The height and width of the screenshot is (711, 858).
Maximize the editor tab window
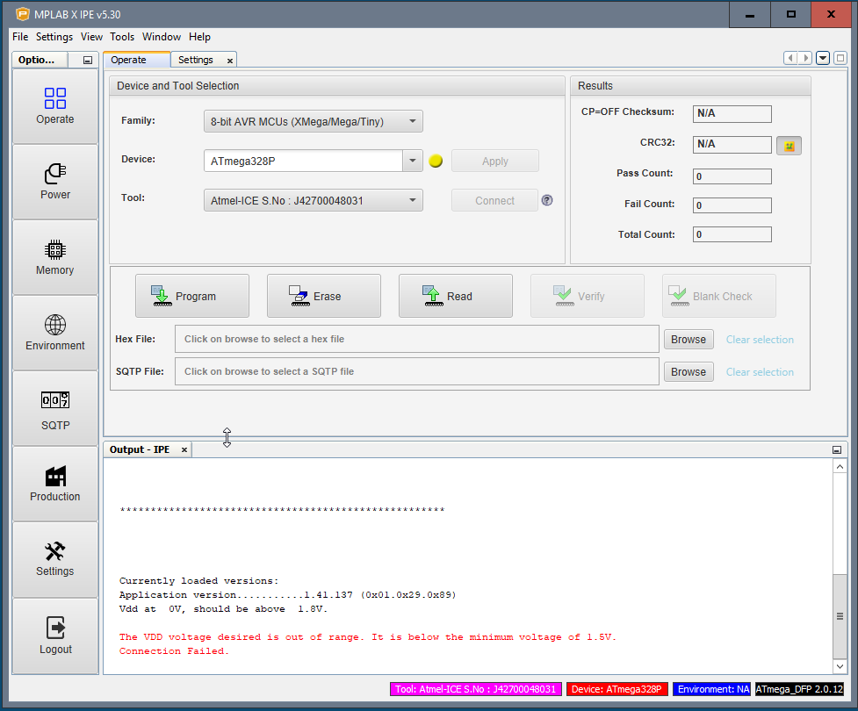(840, 58)
